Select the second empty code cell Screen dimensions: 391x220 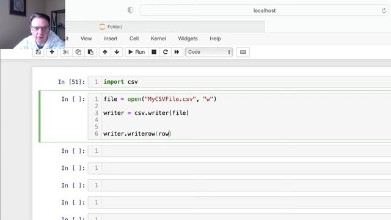239,168
